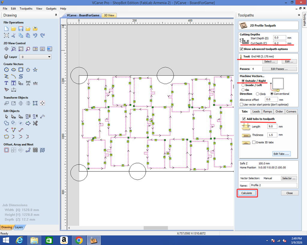This screenshot has height=245, width=307.
Task: Click the vector Selector ... button
Action: tap(289, 178)
